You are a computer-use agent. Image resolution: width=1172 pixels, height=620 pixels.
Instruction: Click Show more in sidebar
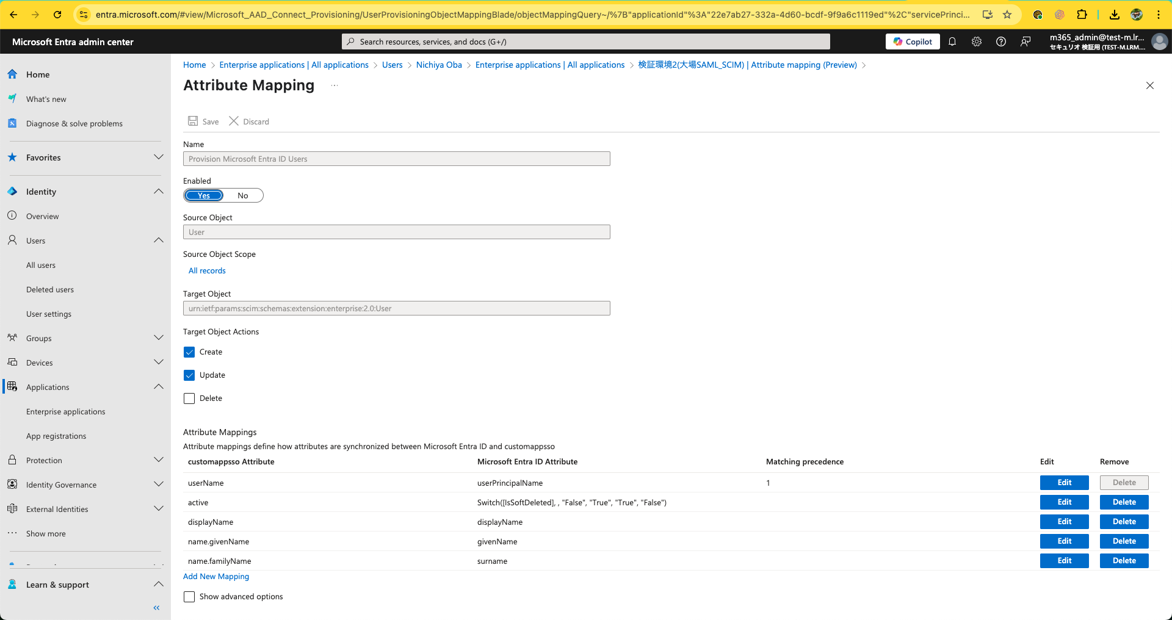pyautogui.click(x=46, y=533)
